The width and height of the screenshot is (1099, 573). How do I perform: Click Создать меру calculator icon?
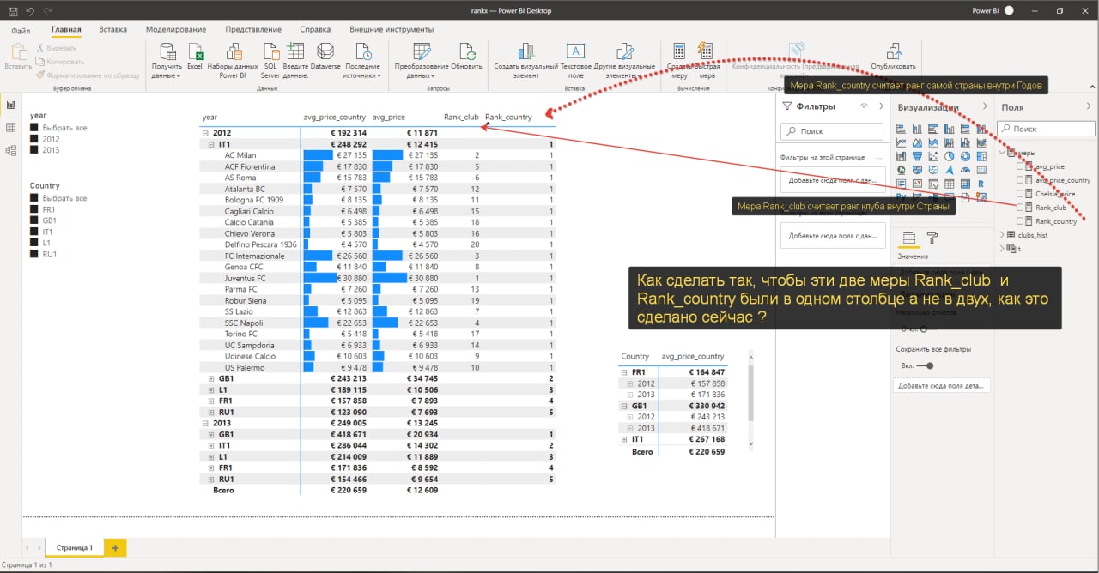679,51
